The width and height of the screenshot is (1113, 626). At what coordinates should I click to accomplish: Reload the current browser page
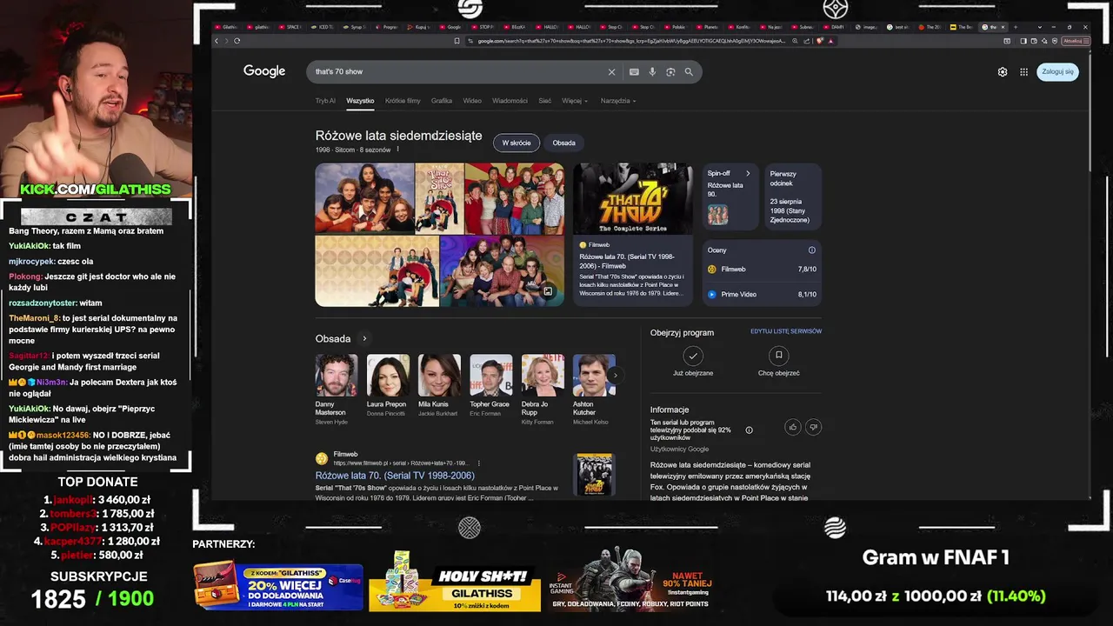(x=237, y=41)
